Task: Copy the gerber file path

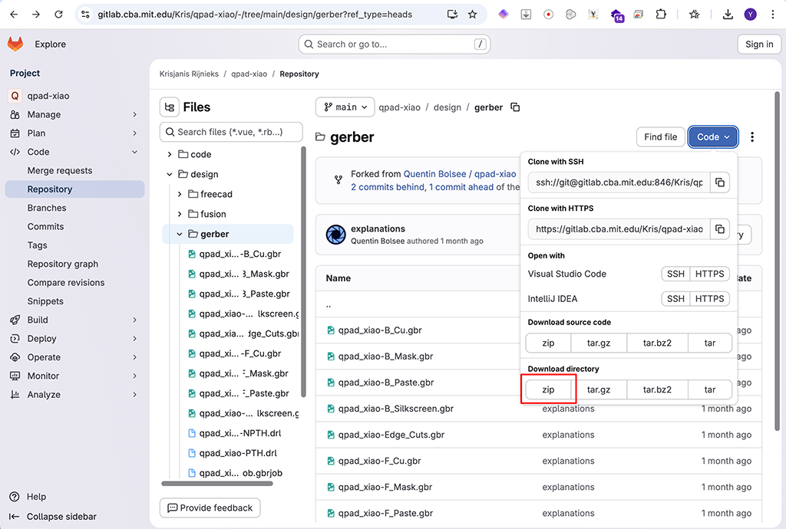Action: [x=515, y=107]
